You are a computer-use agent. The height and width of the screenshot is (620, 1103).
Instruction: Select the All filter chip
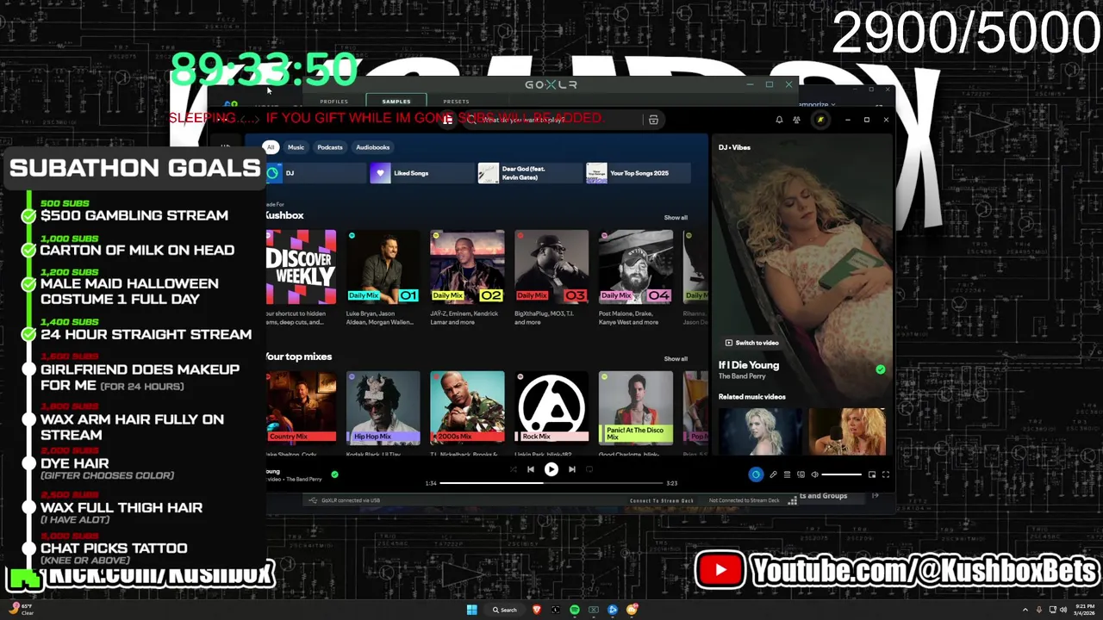(271, 147)
